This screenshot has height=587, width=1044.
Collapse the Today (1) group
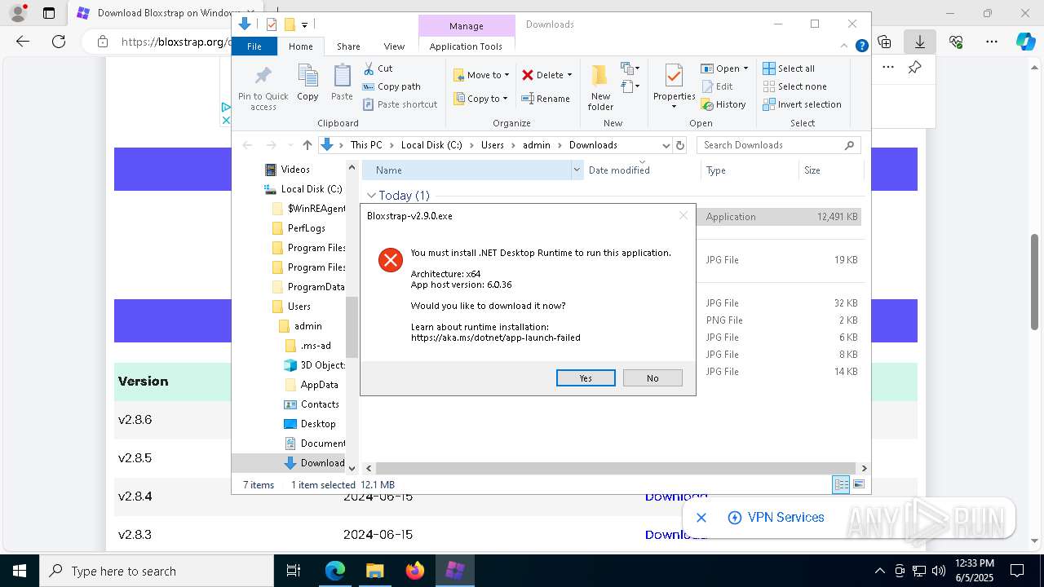[371, 196]
